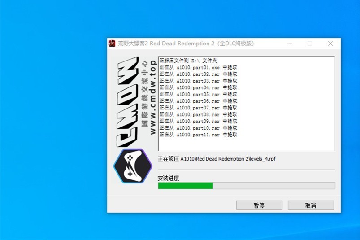The image size is (360, 240).
Task: Click the 暂停 pause button
Action: [x=259, y=205]
